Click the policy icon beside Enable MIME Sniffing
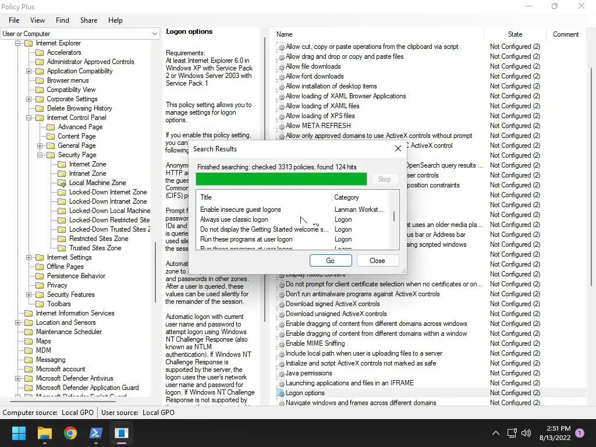 point(281,344)
